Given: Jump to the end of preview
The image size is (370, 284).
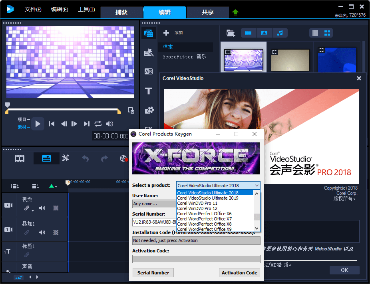Looking at the screenshot, I should [87, 124].
